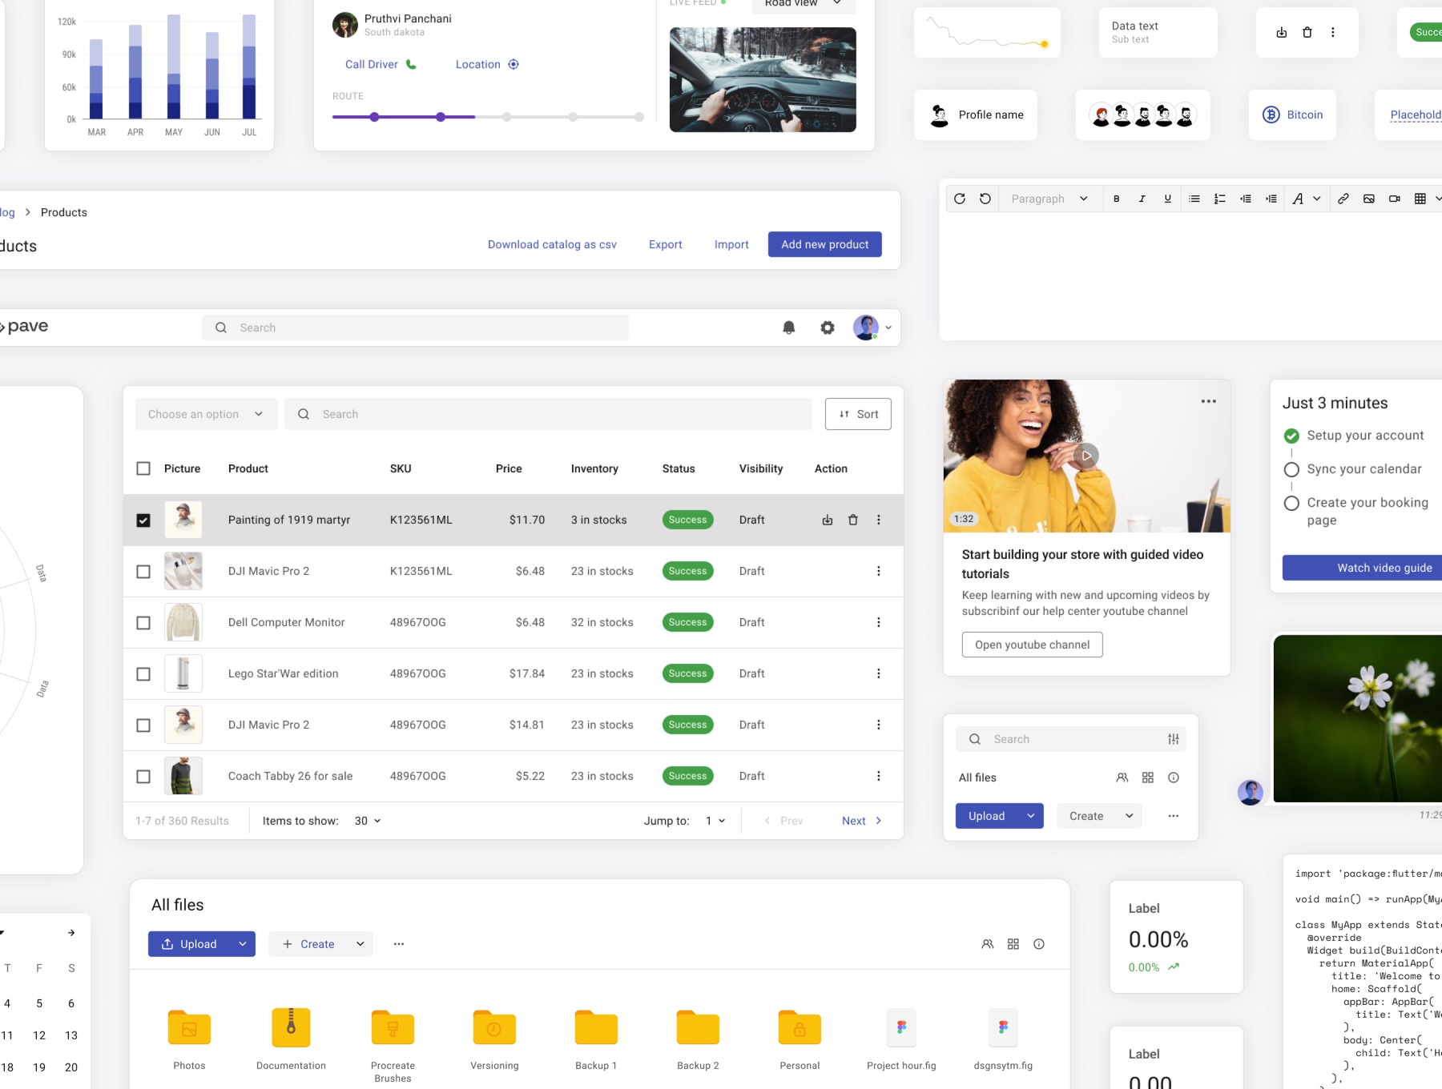
Task: Toggle the select-all checkbox in table header
Action: pos(143,468)
